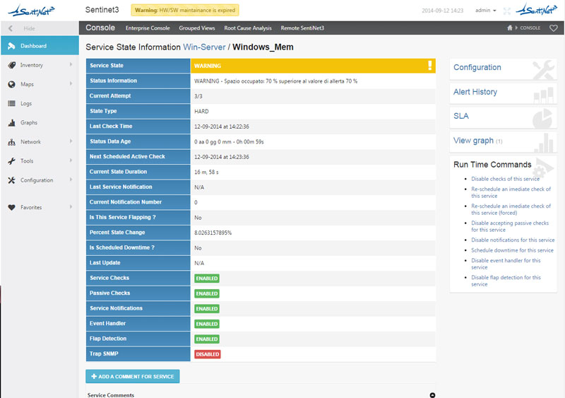This screenshot has height=398, width=565.
Task: Expand the Inventory submenu arrow
Action: [71, 64]
